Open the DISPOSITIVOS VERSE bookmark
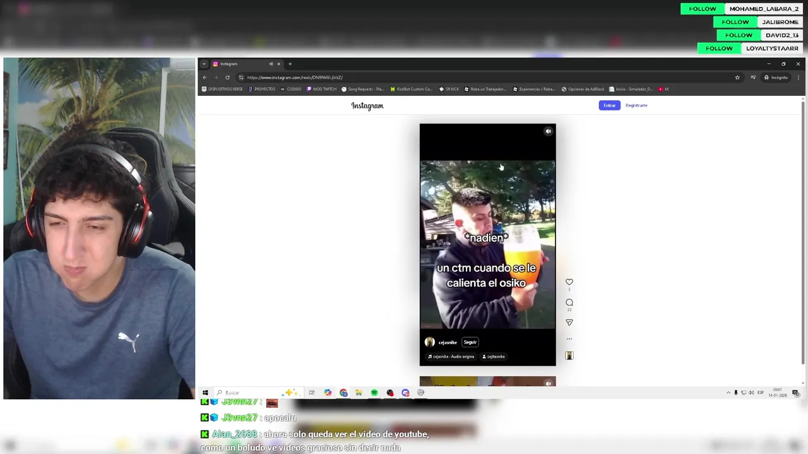808x454 pixels. pos(222,89)
